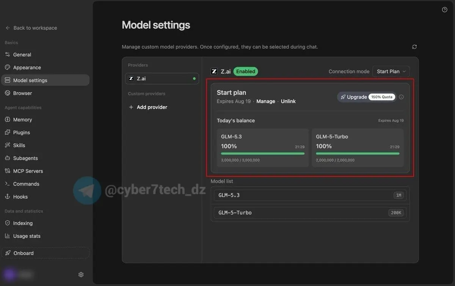Click the Skills sidebar icon
Image resolution: width=455 pixels, height=286 pixels.
tap(8, 145)
